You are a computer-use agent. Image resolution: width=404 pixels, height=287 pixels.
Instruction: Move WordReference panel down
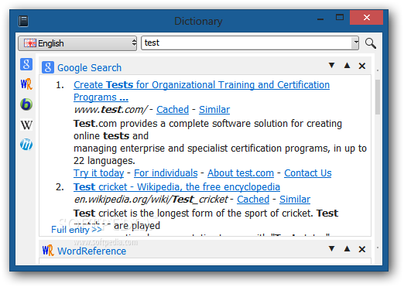click(332, 249)
